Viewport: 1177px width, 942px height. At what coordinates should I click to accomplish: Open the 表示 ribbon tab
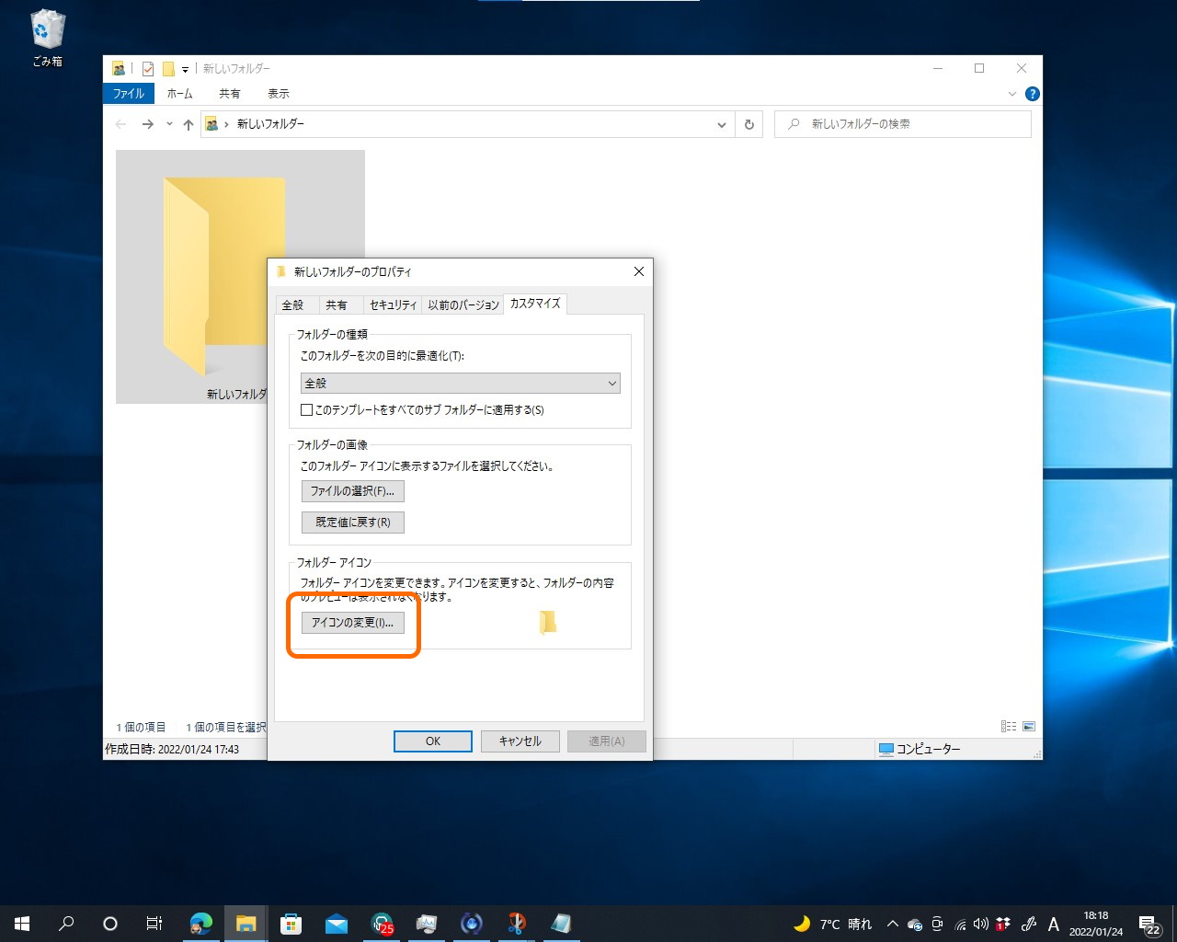[279, 93]
